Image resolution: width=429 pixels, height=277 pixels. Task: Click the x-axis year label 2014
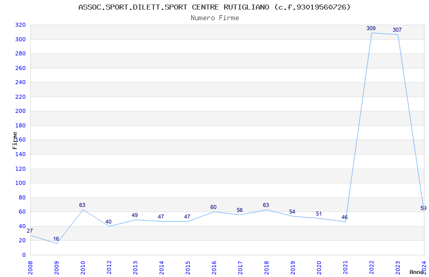tap(162, 267)
